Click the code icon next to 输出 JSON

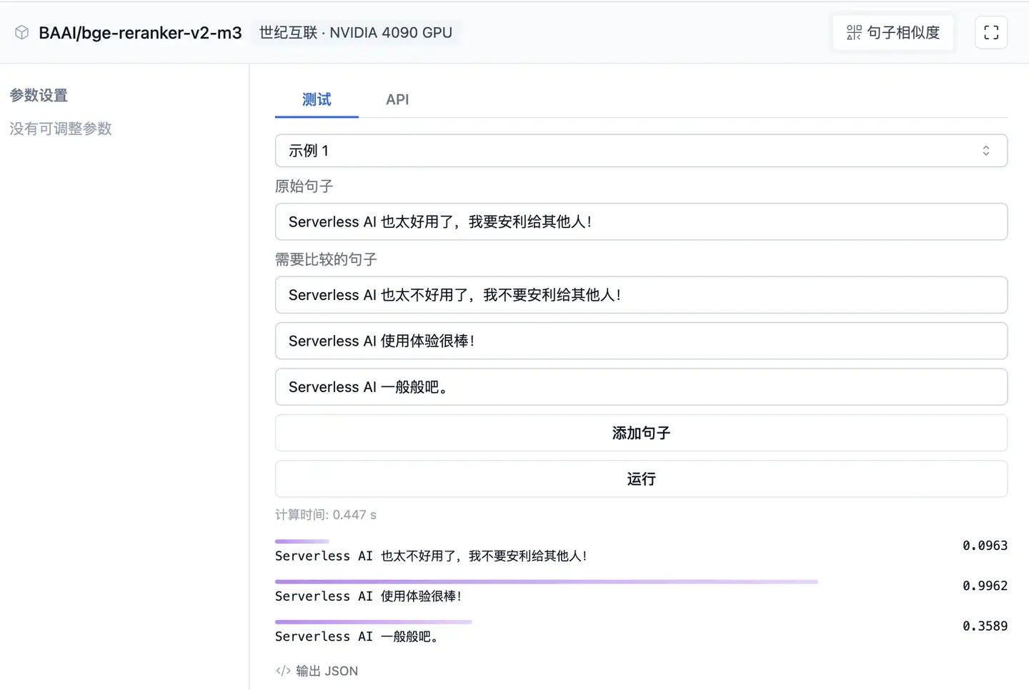pyautogui.click(x=282, y=670)
